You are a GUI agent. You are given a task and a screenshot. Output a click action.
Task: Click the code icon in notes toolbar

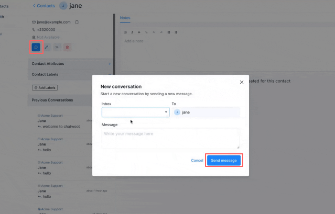coord(139,32)
